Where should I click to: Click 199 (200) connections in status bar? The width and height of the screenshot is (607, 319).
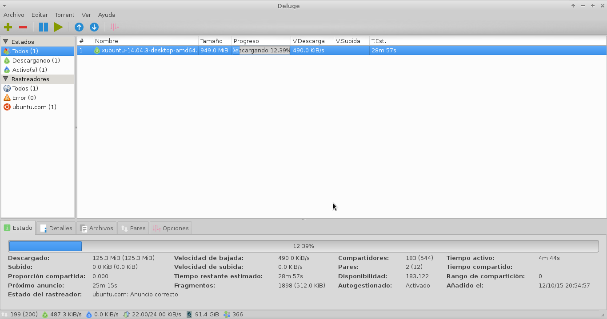(x=24, y=314)
